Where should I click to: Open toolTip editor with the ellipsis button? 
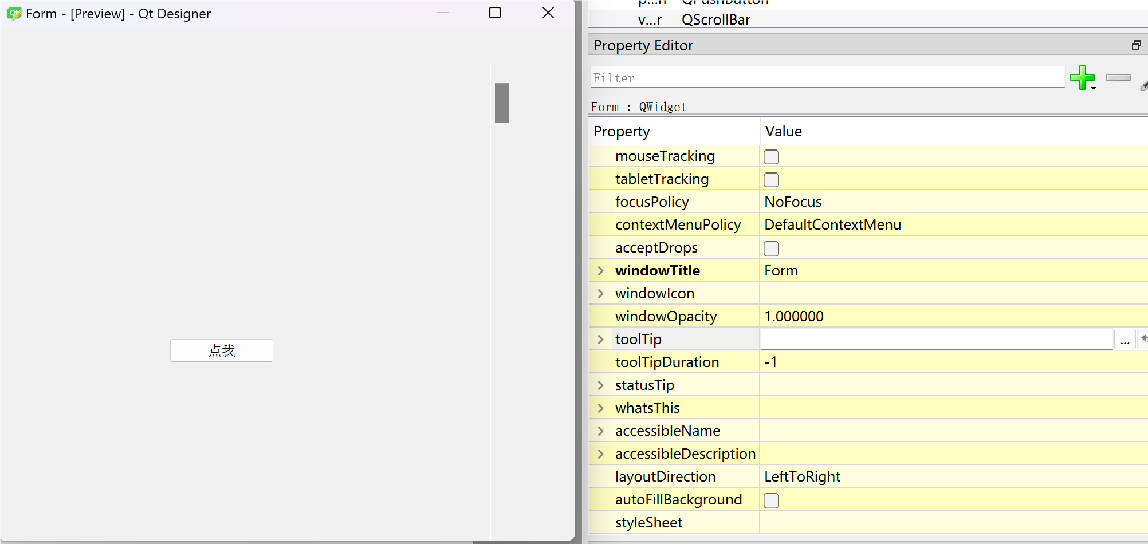pos(1125,340)
